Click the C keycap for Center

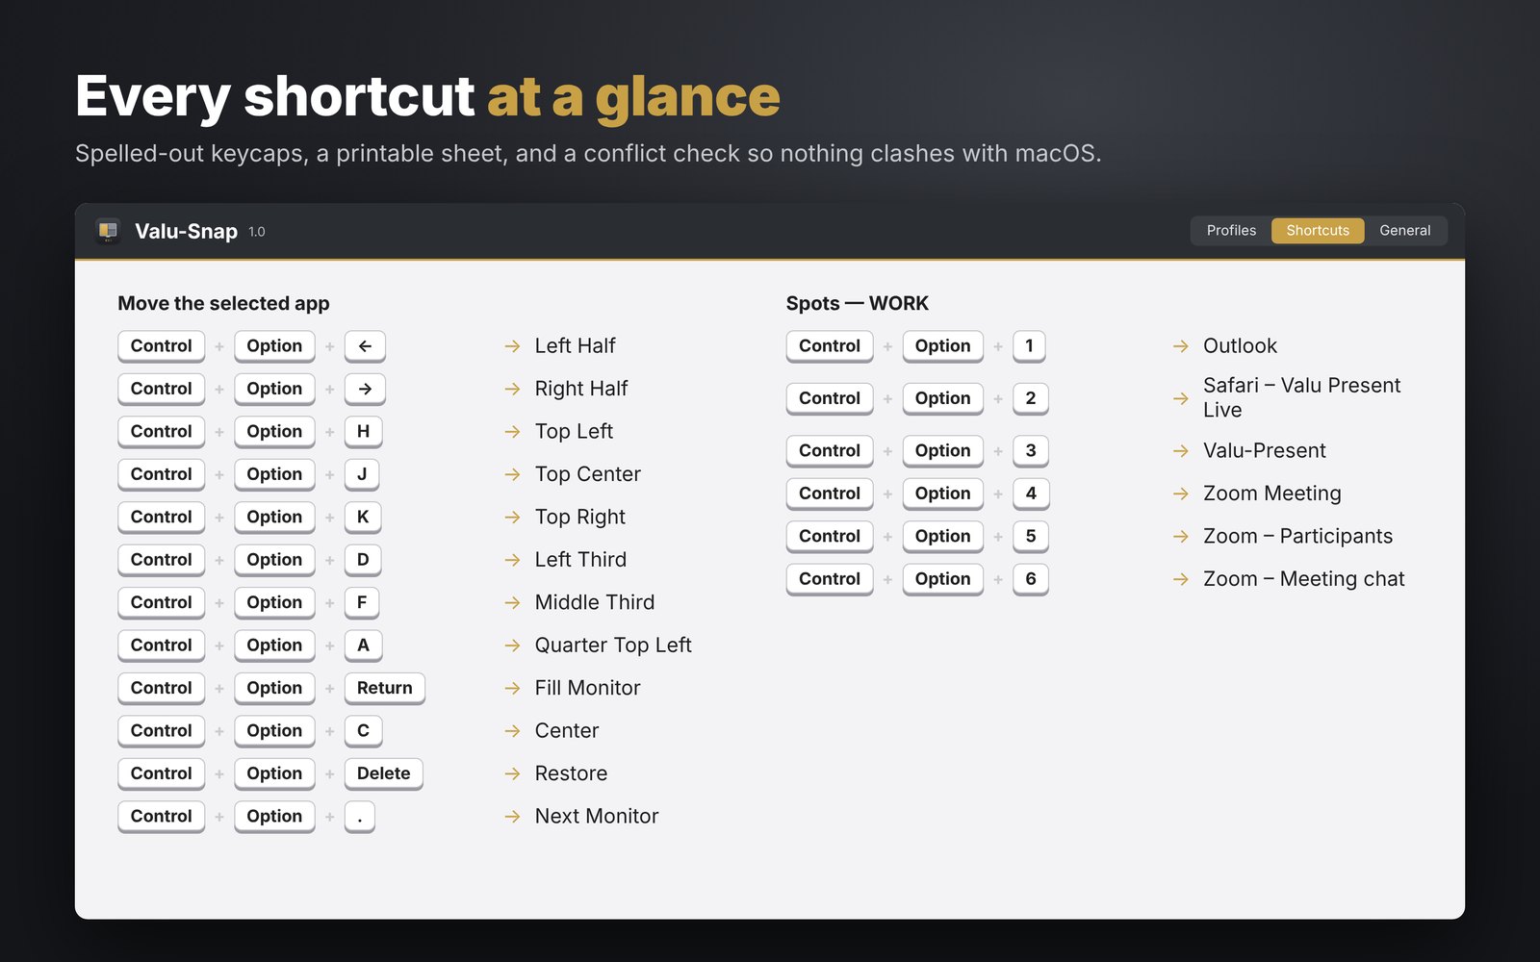pos(363,731)
